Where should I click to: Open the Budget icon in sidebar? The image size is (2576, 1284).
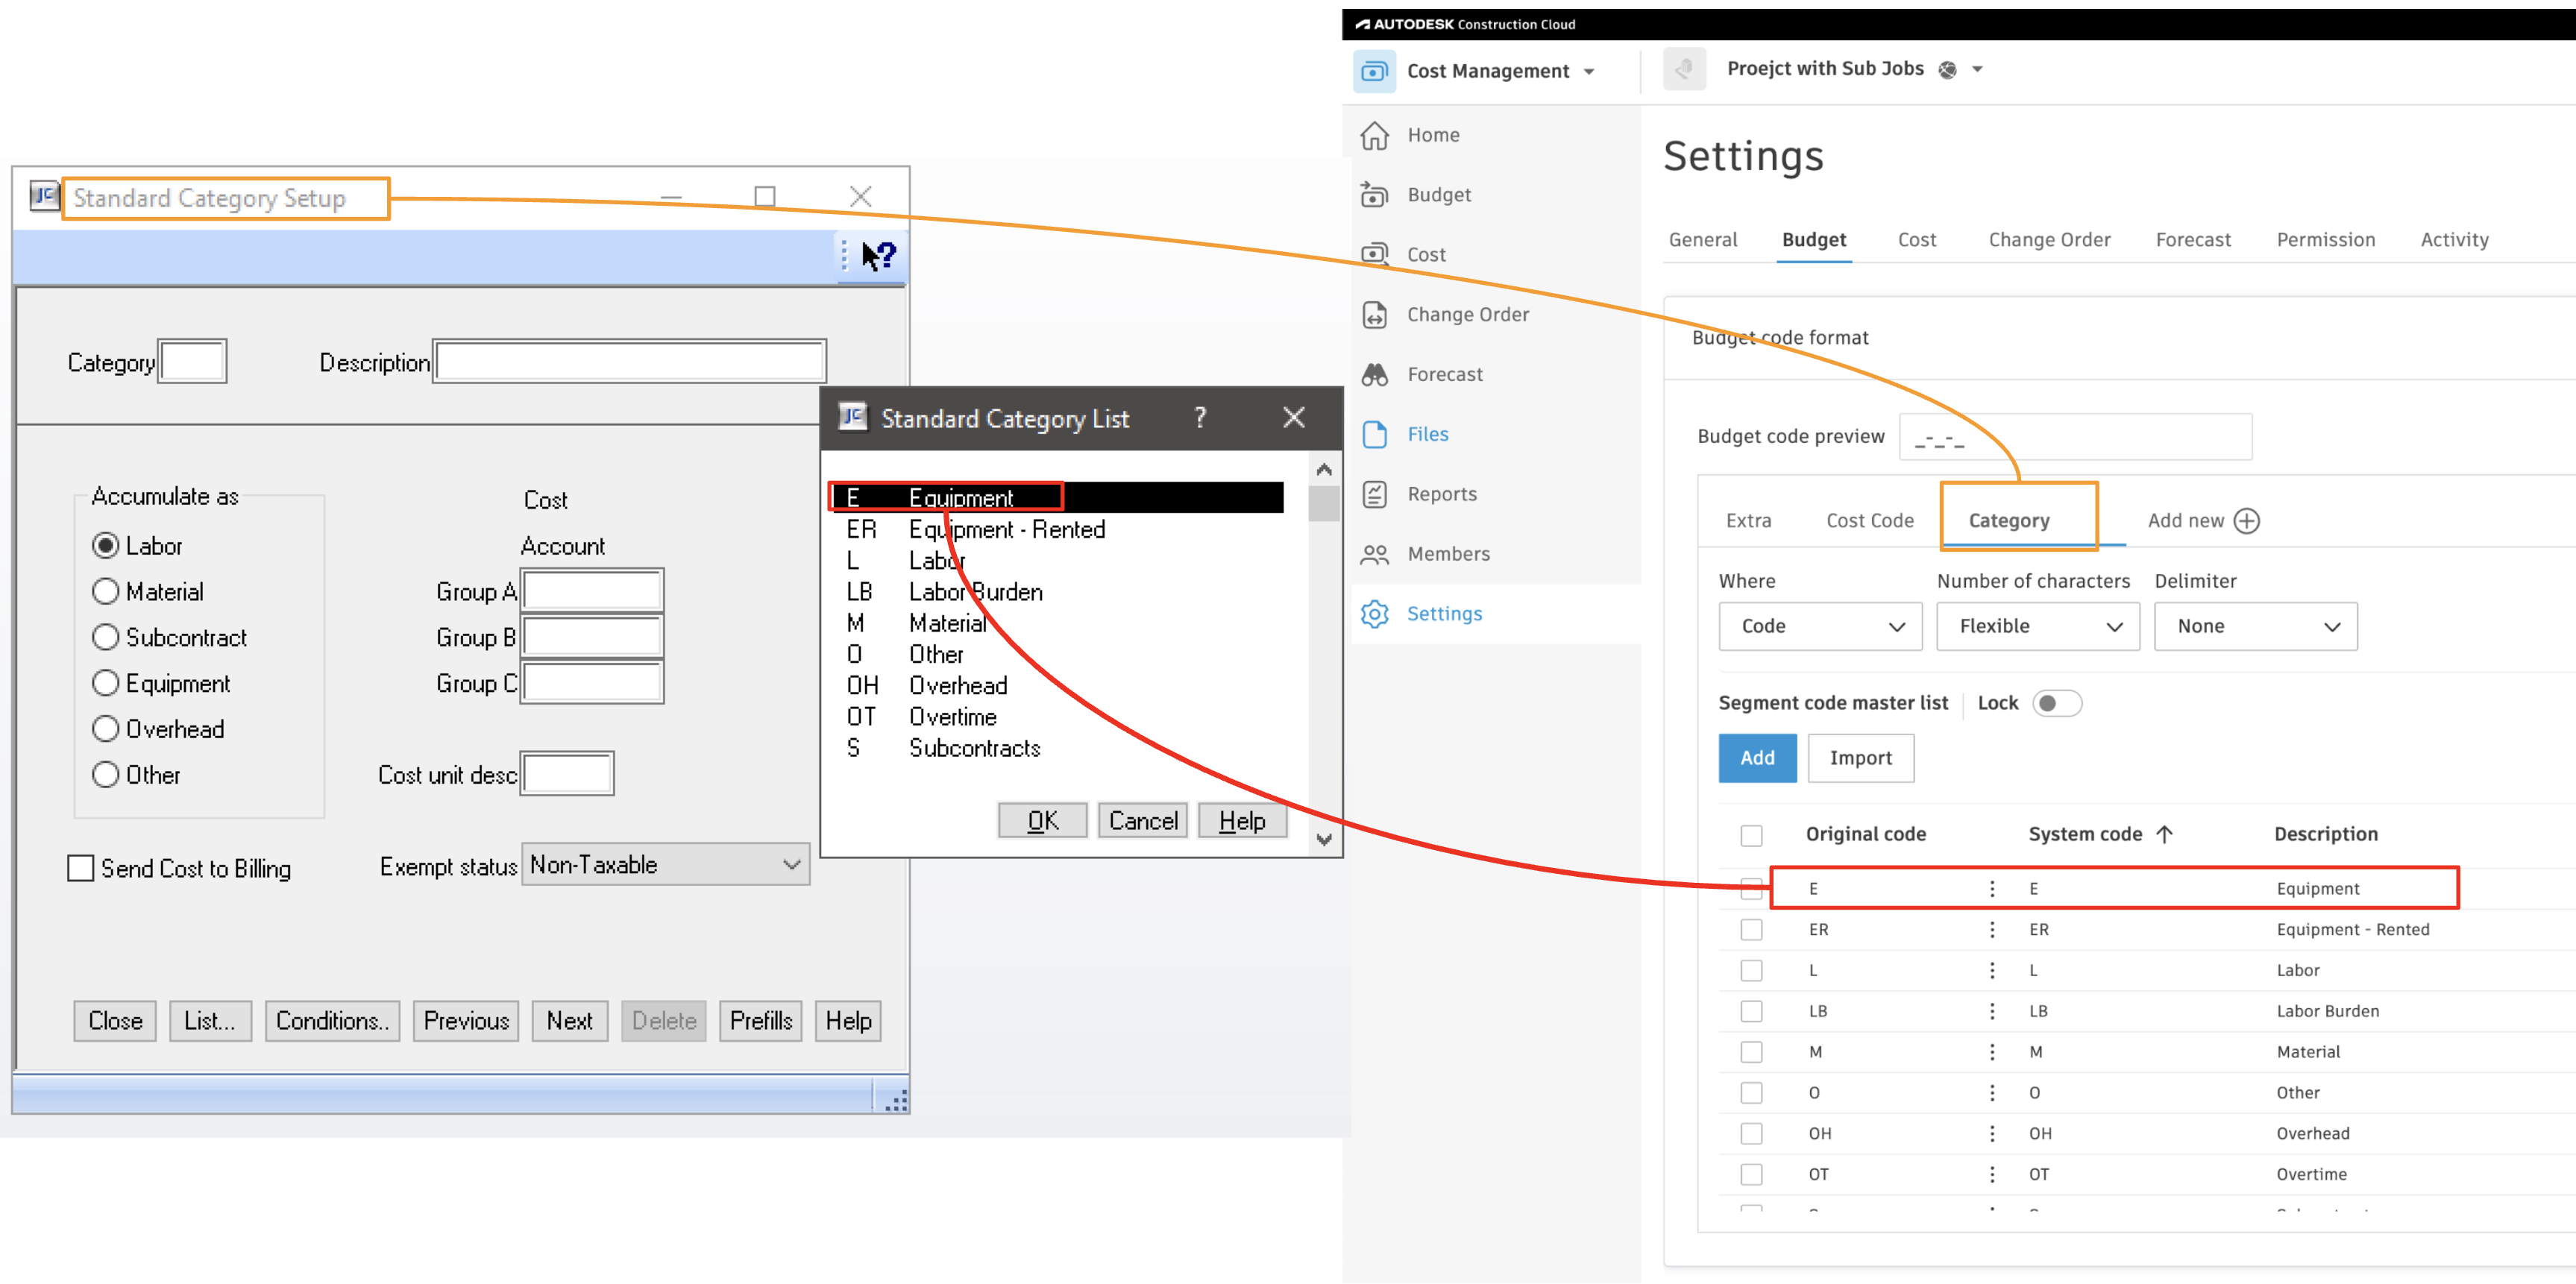1375,195
